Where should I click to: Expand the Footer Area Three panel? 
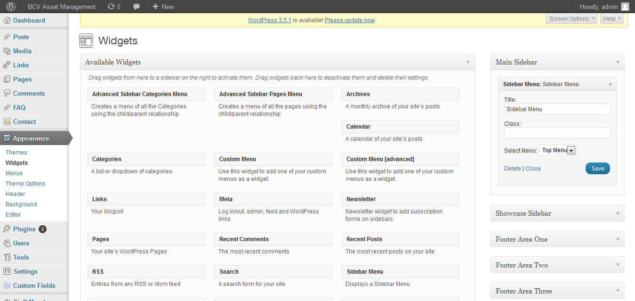point(557,291)
